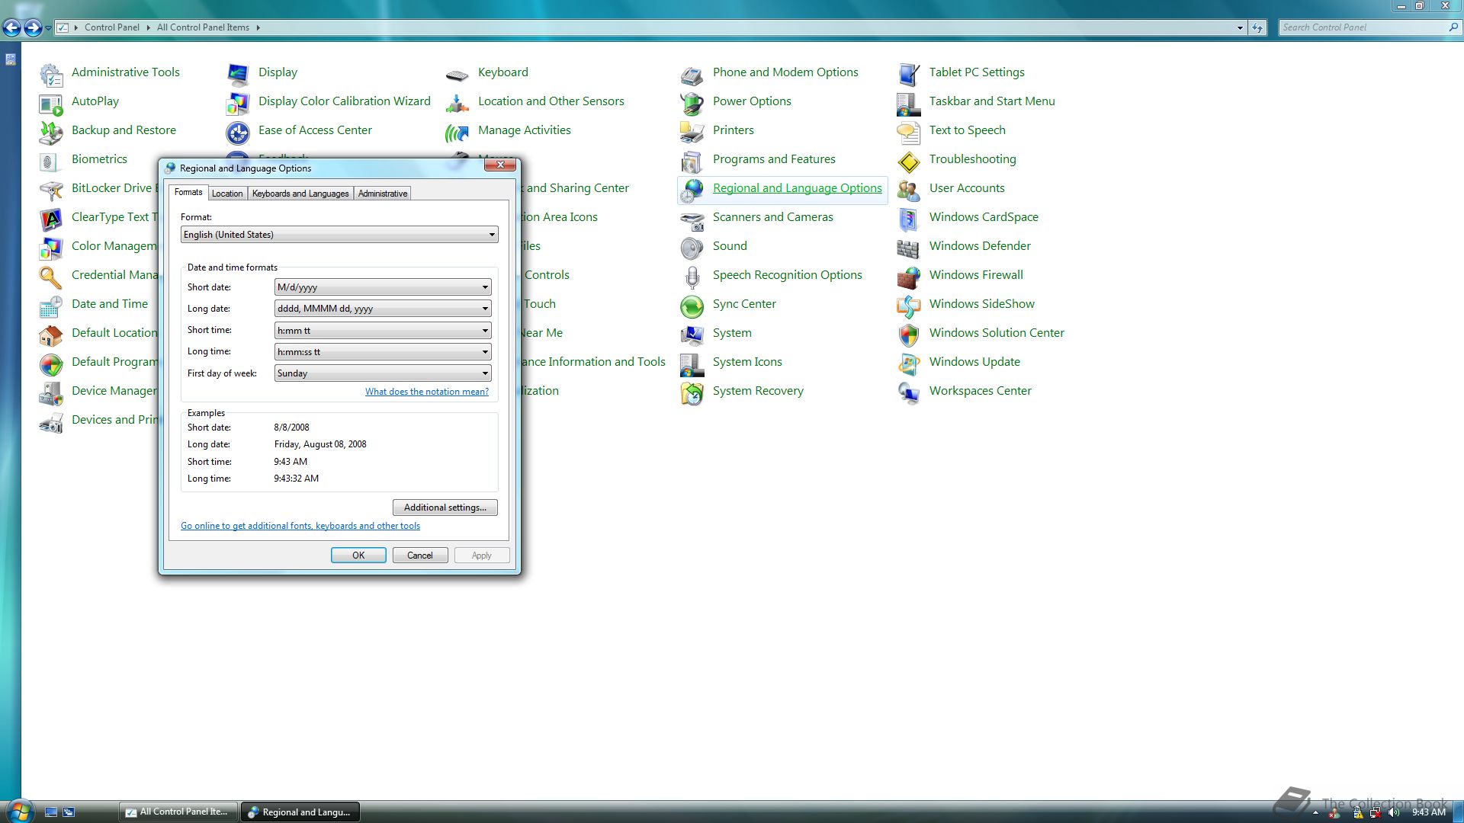Open the Troubleshooting icon
Screen dimensions: 1464x823
tap(909, 162)
